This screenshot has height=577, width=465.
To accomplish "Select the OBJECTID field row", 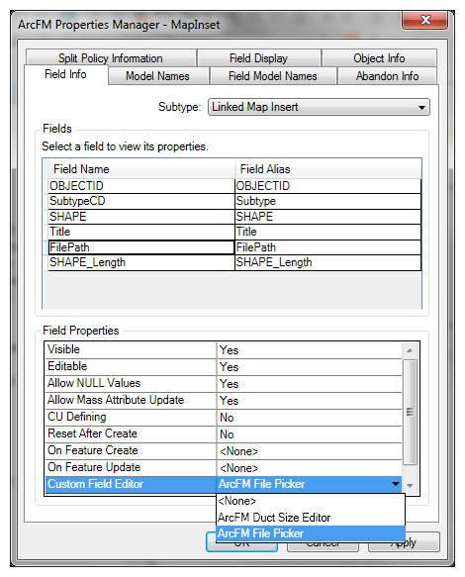I will click(x=234, y=186).
